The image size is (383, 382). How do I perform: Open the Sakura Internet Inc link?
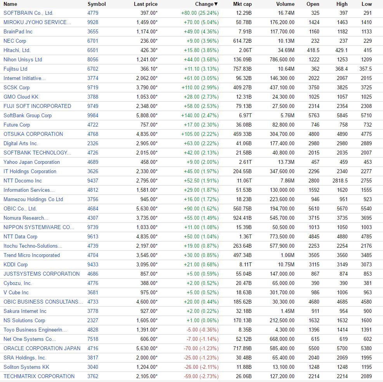[x=25, y=311]
